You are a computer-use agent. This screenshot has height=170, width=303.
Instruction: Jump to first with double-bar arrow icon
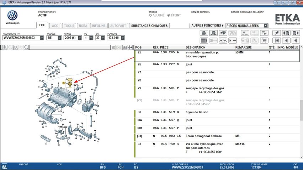coord(277,40)
